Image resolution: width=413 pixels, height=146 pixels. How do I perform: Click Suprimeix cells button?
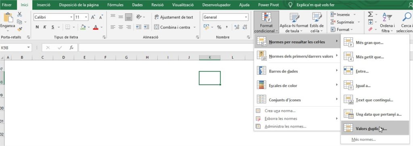(x=344, y=22)
